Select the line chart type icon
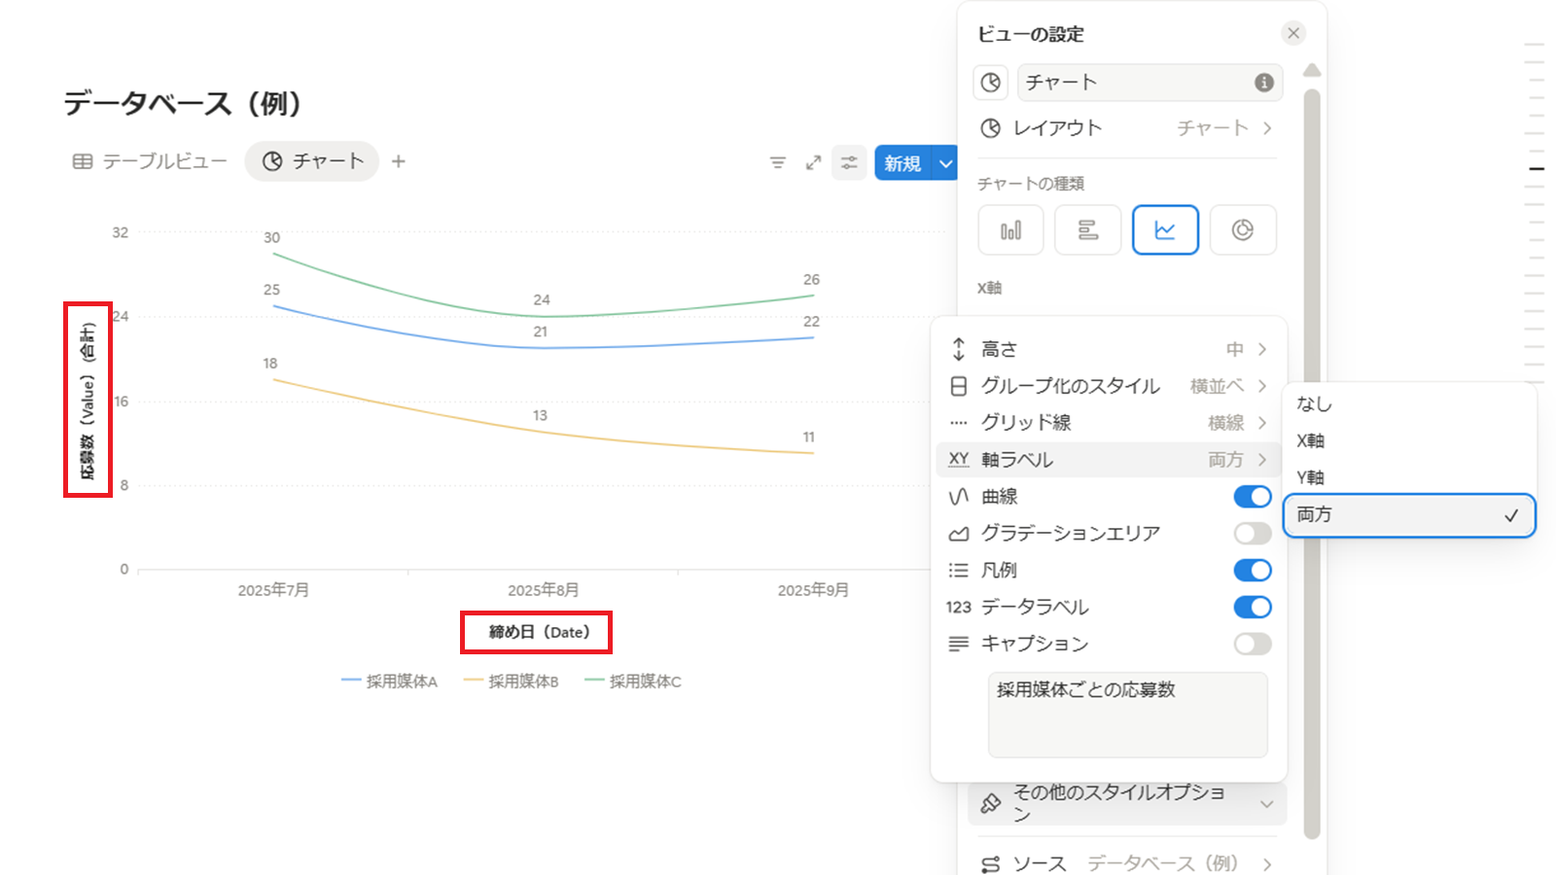 (x=1165, y=230)
